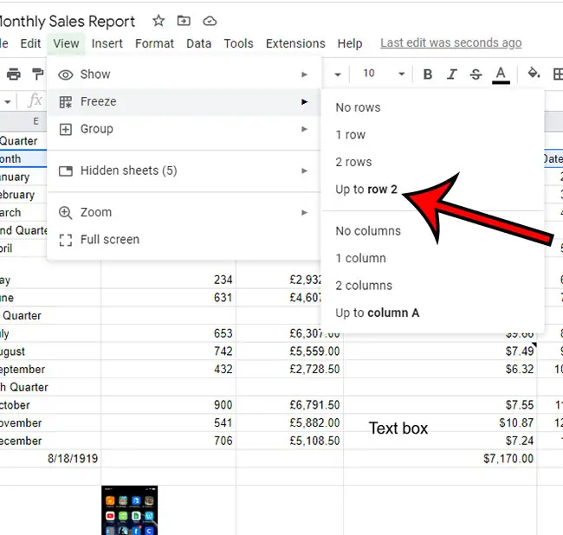The image size is (563, 535).
Task: Click the move to folder icon
Action: click(184, 21)
